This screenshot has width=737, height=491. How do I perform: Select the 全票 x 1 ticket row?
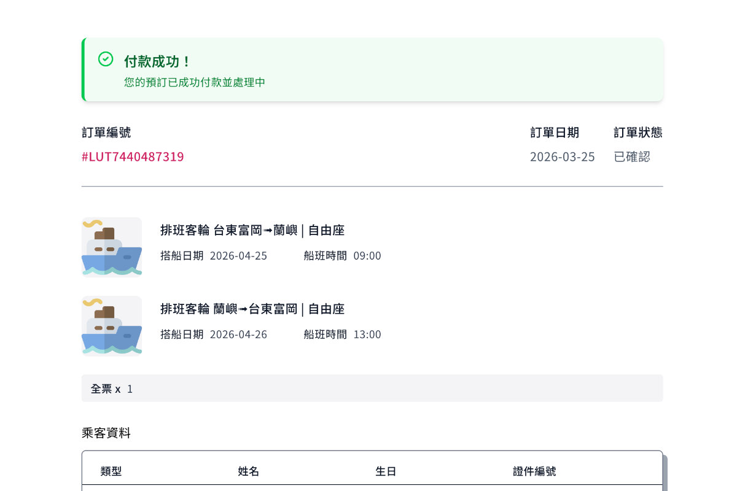pyautogui.click(x=372, y=388)
